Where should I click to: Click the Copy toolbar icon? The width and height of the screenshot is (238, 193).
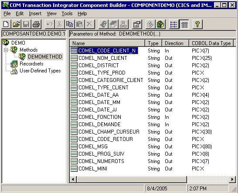tap(70, 24)
